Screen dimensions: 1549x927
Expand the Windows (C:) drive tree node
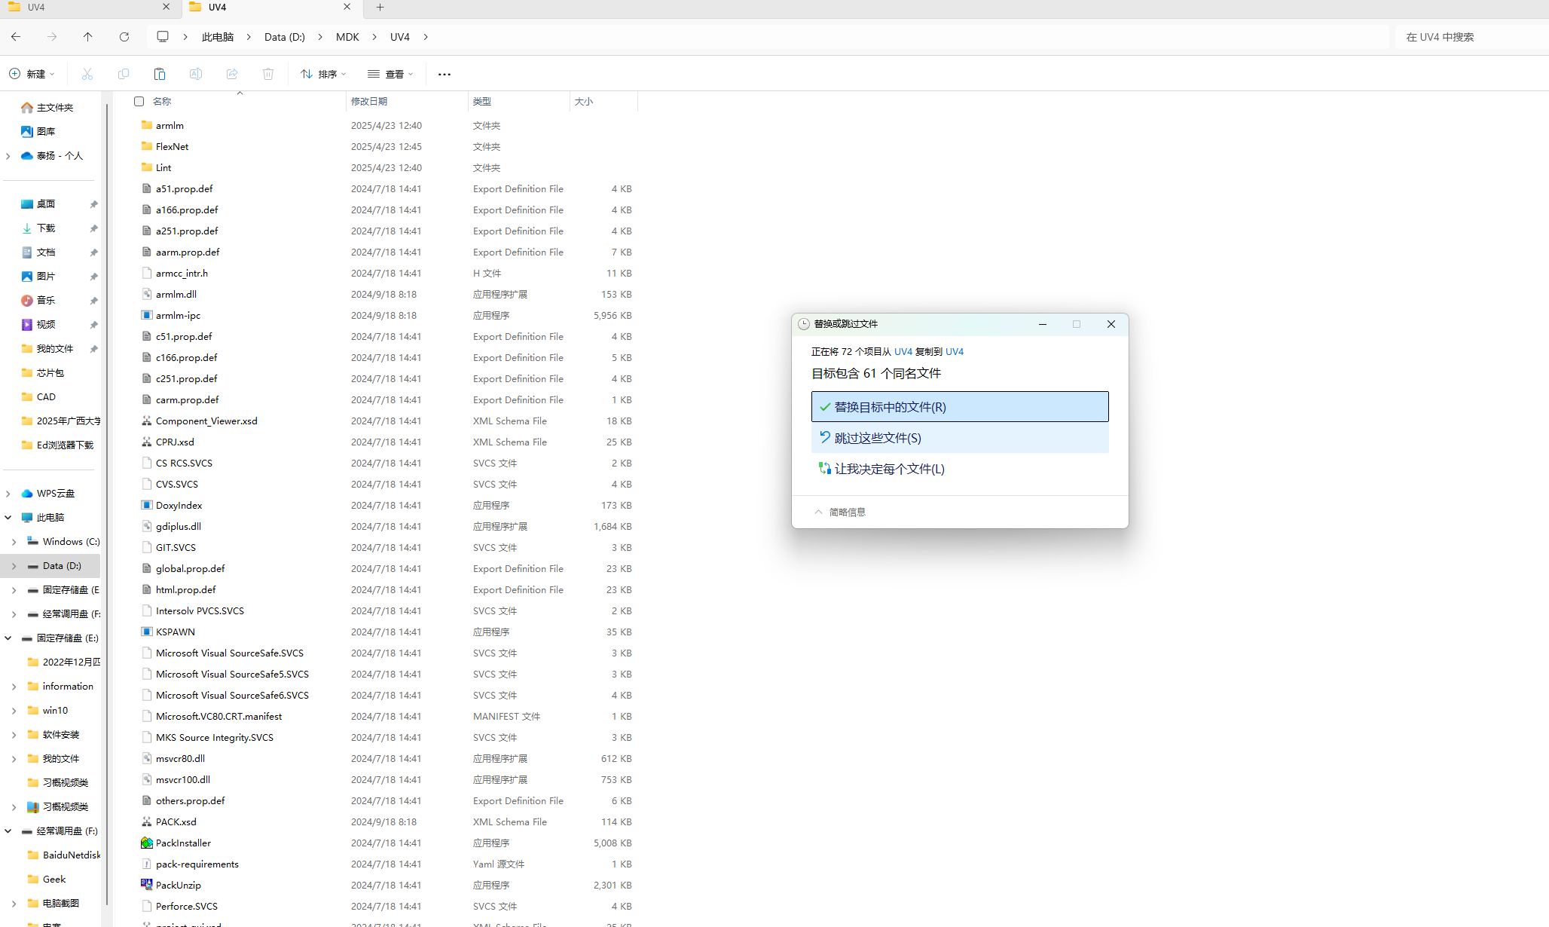pyautogui.click(x=14, y=542)
